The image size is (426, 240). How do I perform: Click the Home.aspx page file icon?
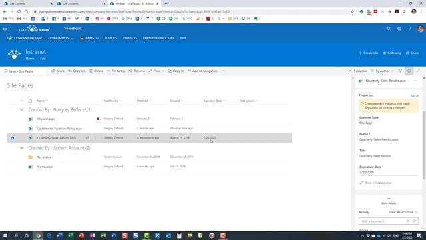tap(31, 167)
